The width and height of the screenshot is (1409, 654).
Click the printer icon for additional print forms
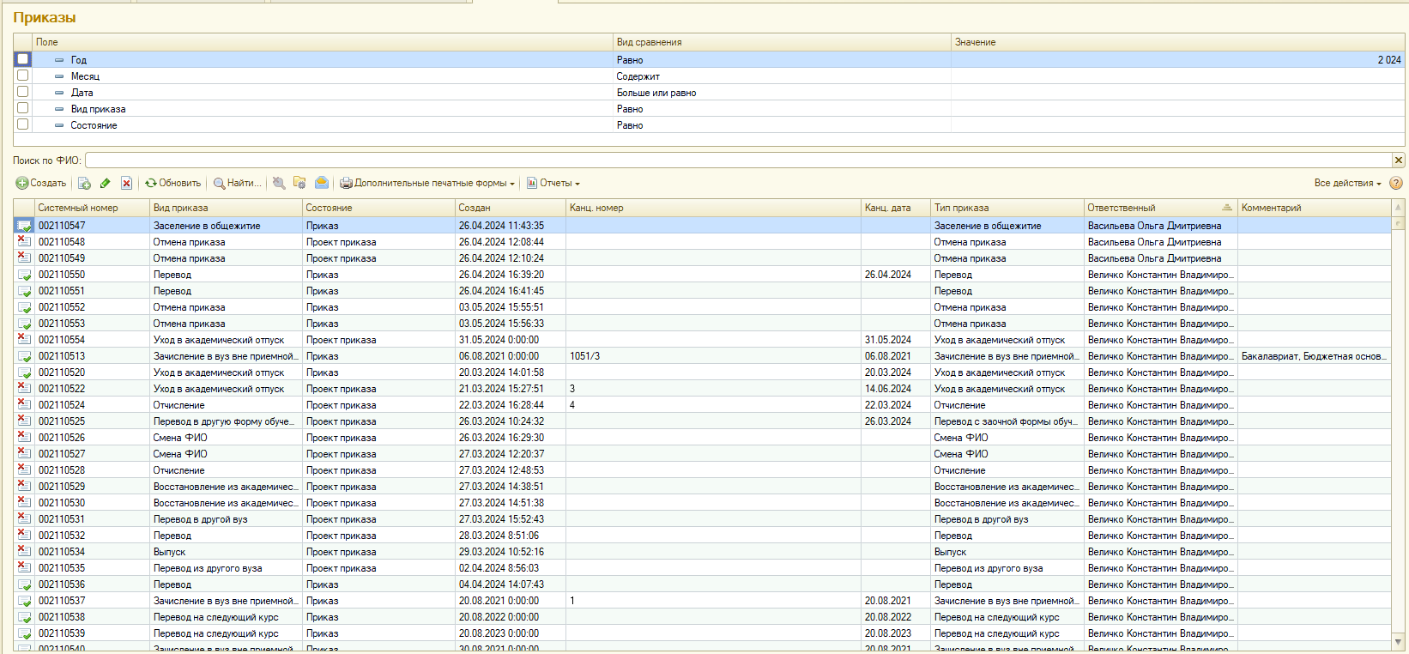(x=346, y=183)
